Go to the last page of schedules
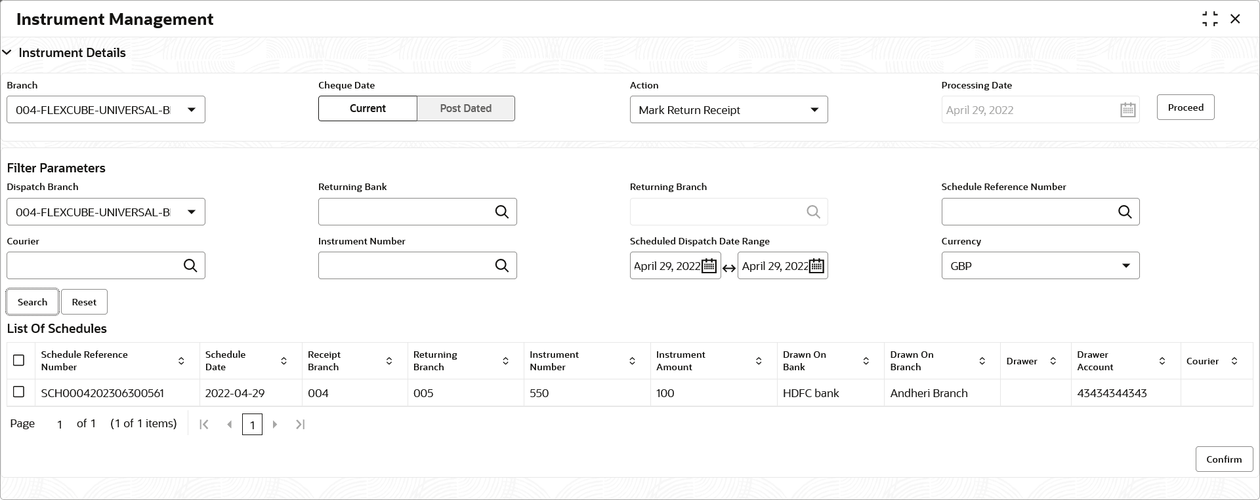1260x500 pixels. click(300, 425)
